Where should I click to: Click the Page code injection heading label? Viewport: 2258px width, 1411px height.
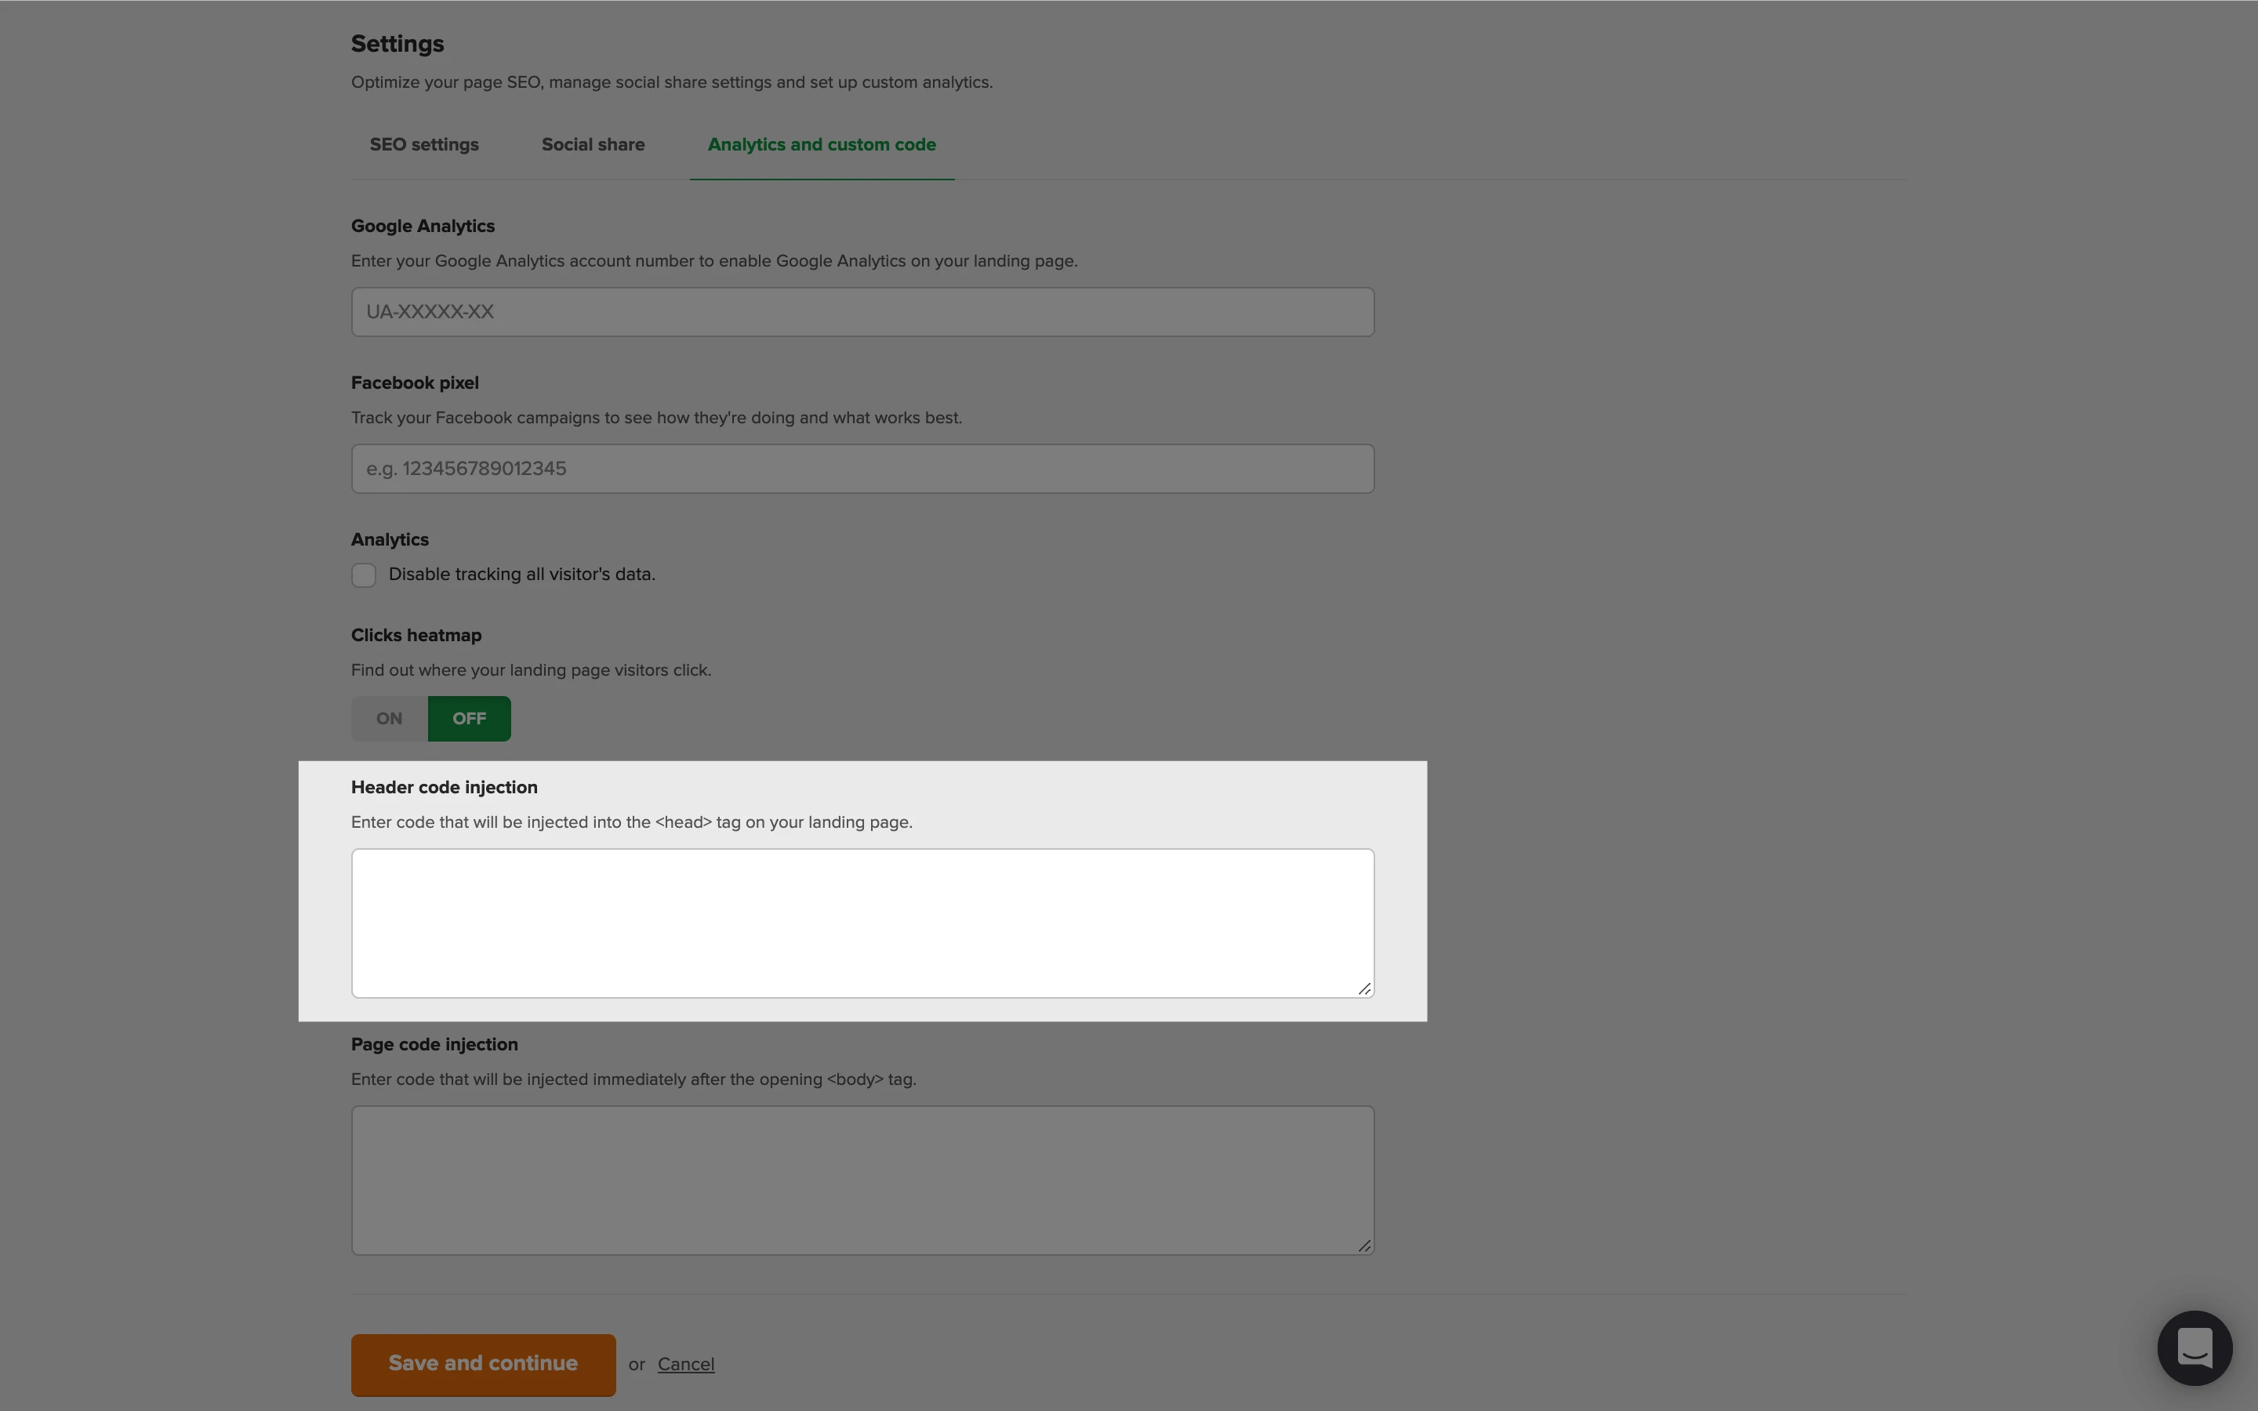click(x=434, y=1044)
